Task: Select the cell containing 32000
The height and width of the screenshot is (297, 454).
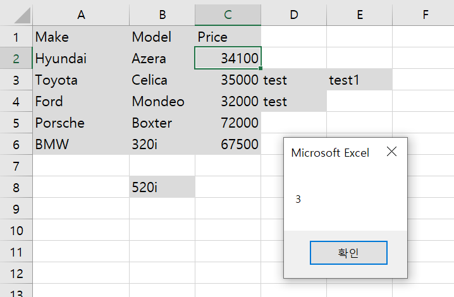Action: point(228,101)
